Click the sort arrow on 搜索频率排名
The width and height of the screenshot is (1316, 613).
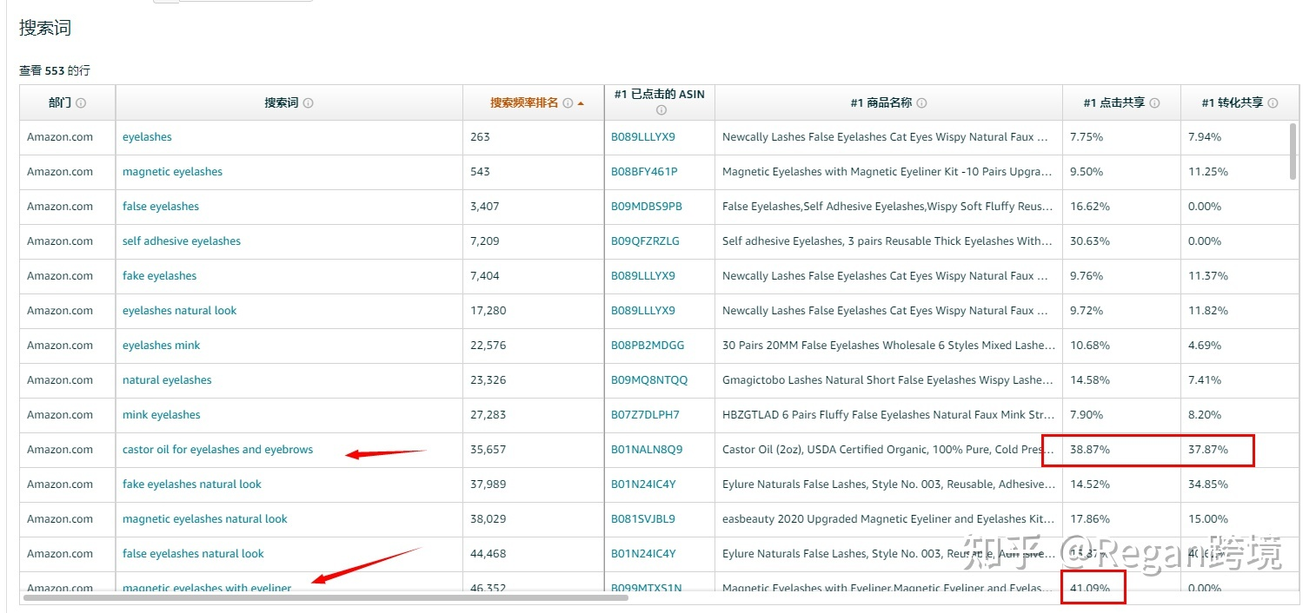click(581, 103)
